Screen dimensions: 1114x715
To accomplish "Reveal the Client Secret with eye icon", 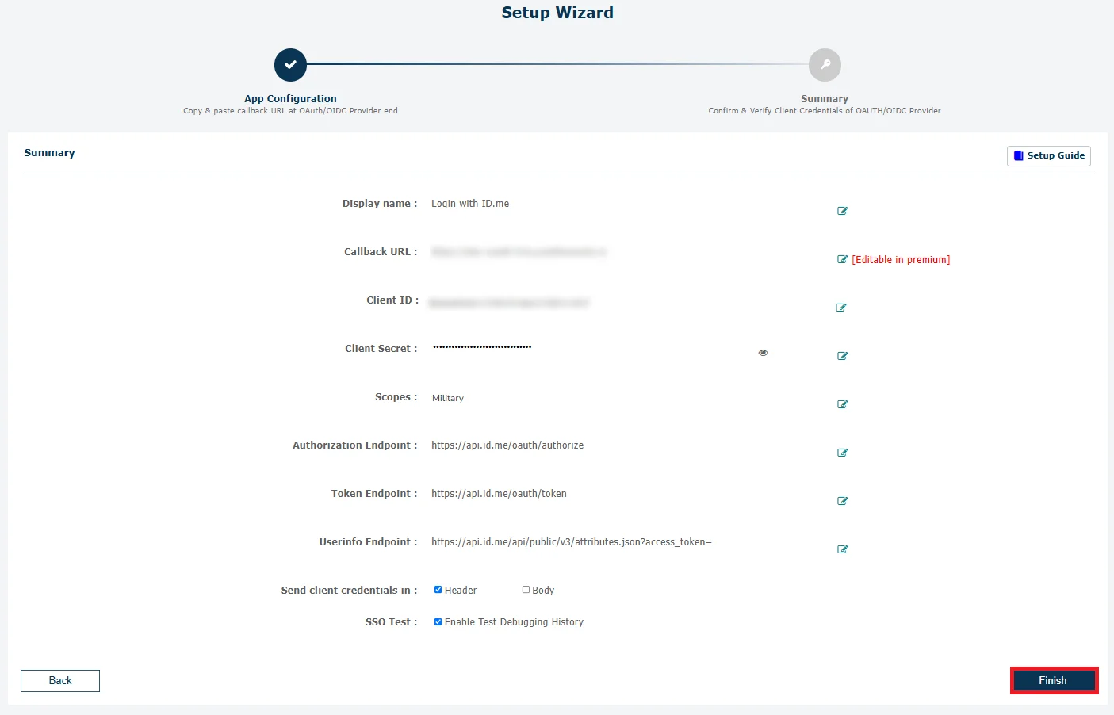I will point(763,353).
